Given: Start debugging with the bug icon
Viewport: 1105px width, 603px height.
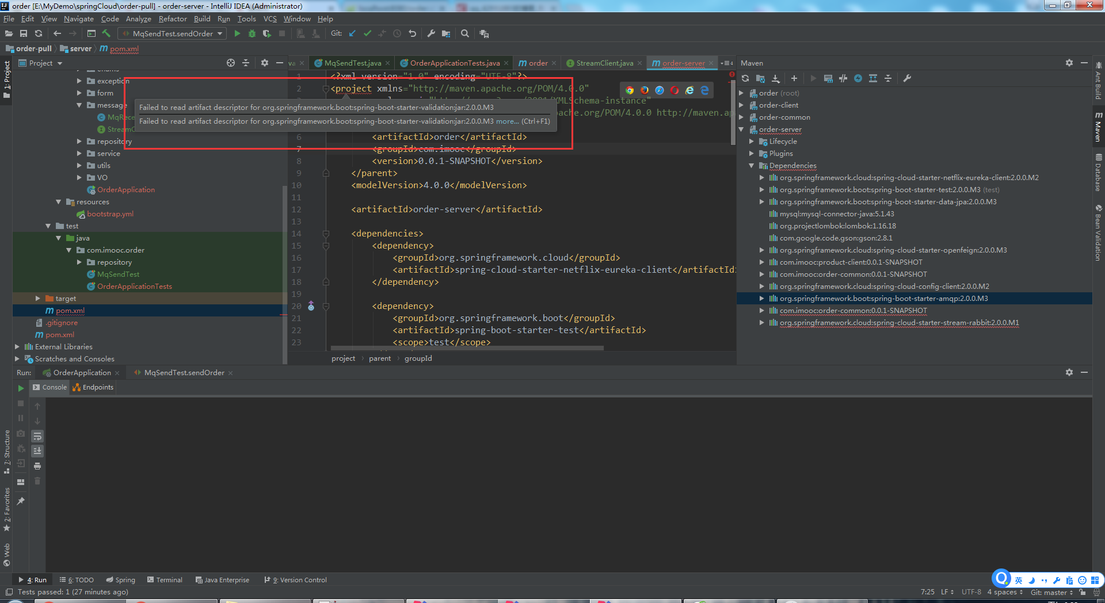Looking at the screenshot, I should click(x=252, y=33).
